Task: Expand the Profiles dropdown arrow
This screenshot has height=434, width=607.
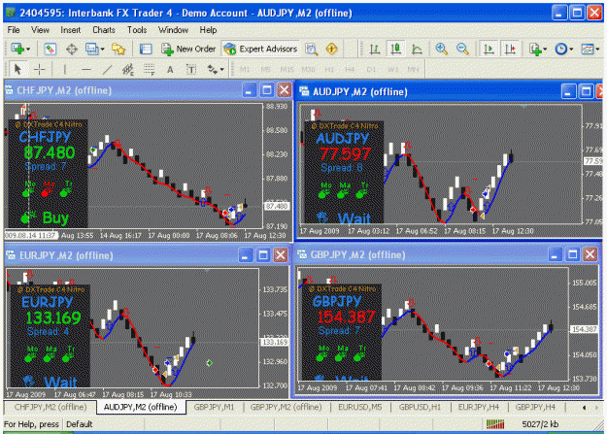Action: [x=102, y=50]
